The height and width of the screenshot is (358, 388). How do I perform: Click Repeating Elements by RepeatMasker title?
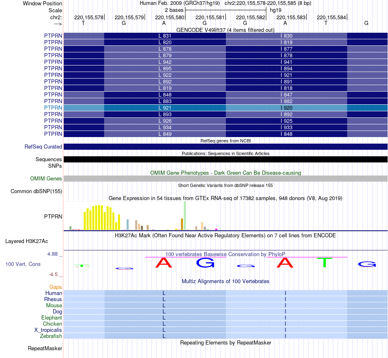[x=225, y=342]
